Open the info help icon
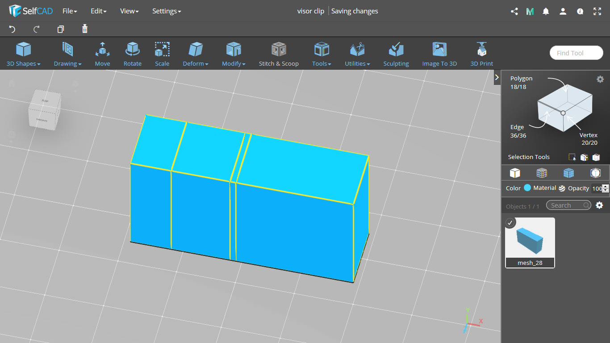 (580, 12)
